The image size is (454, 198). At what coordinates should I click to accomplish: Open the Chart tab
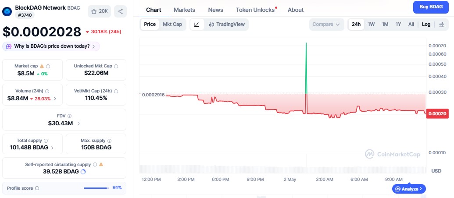[154, 10]
